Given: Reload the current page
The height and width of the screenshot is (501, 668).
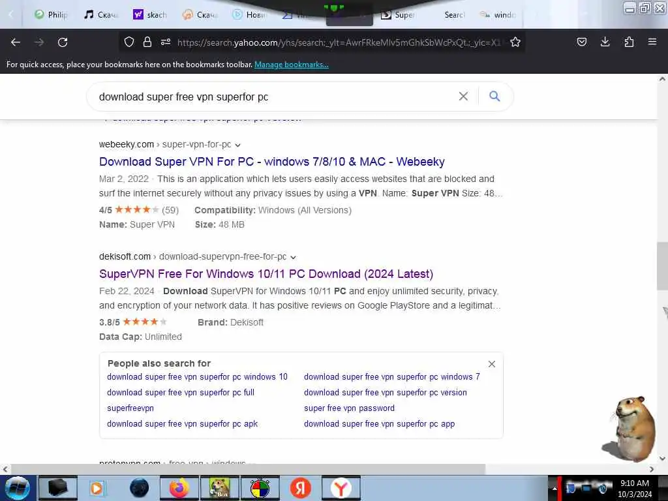Looking at the screenshot, I should click(x=63, y=42).
